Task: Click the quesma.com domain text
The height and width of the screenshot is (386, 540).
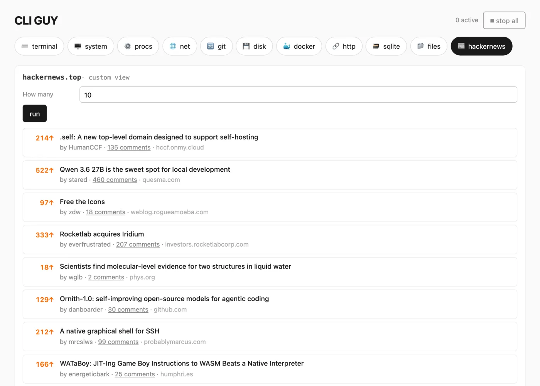Action: [161, 180]
